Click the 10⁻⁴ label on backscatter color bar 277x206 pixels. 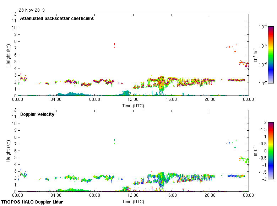coord(263,27)
